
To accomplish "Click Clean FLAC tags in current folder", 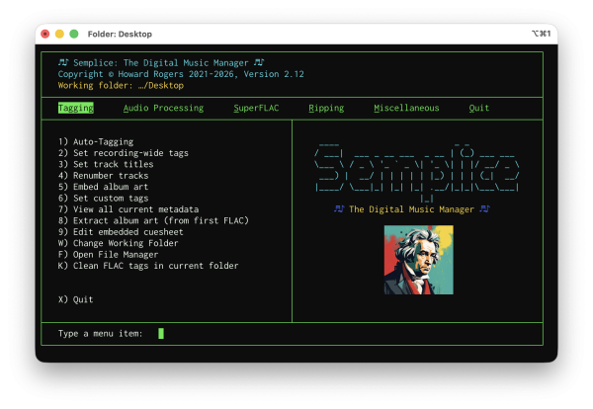I will coord(148,265).
